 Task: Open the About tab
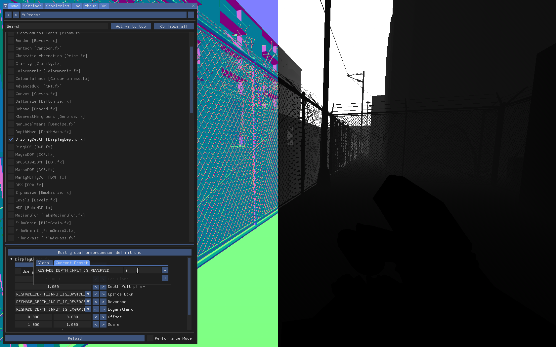pos(90,6)
